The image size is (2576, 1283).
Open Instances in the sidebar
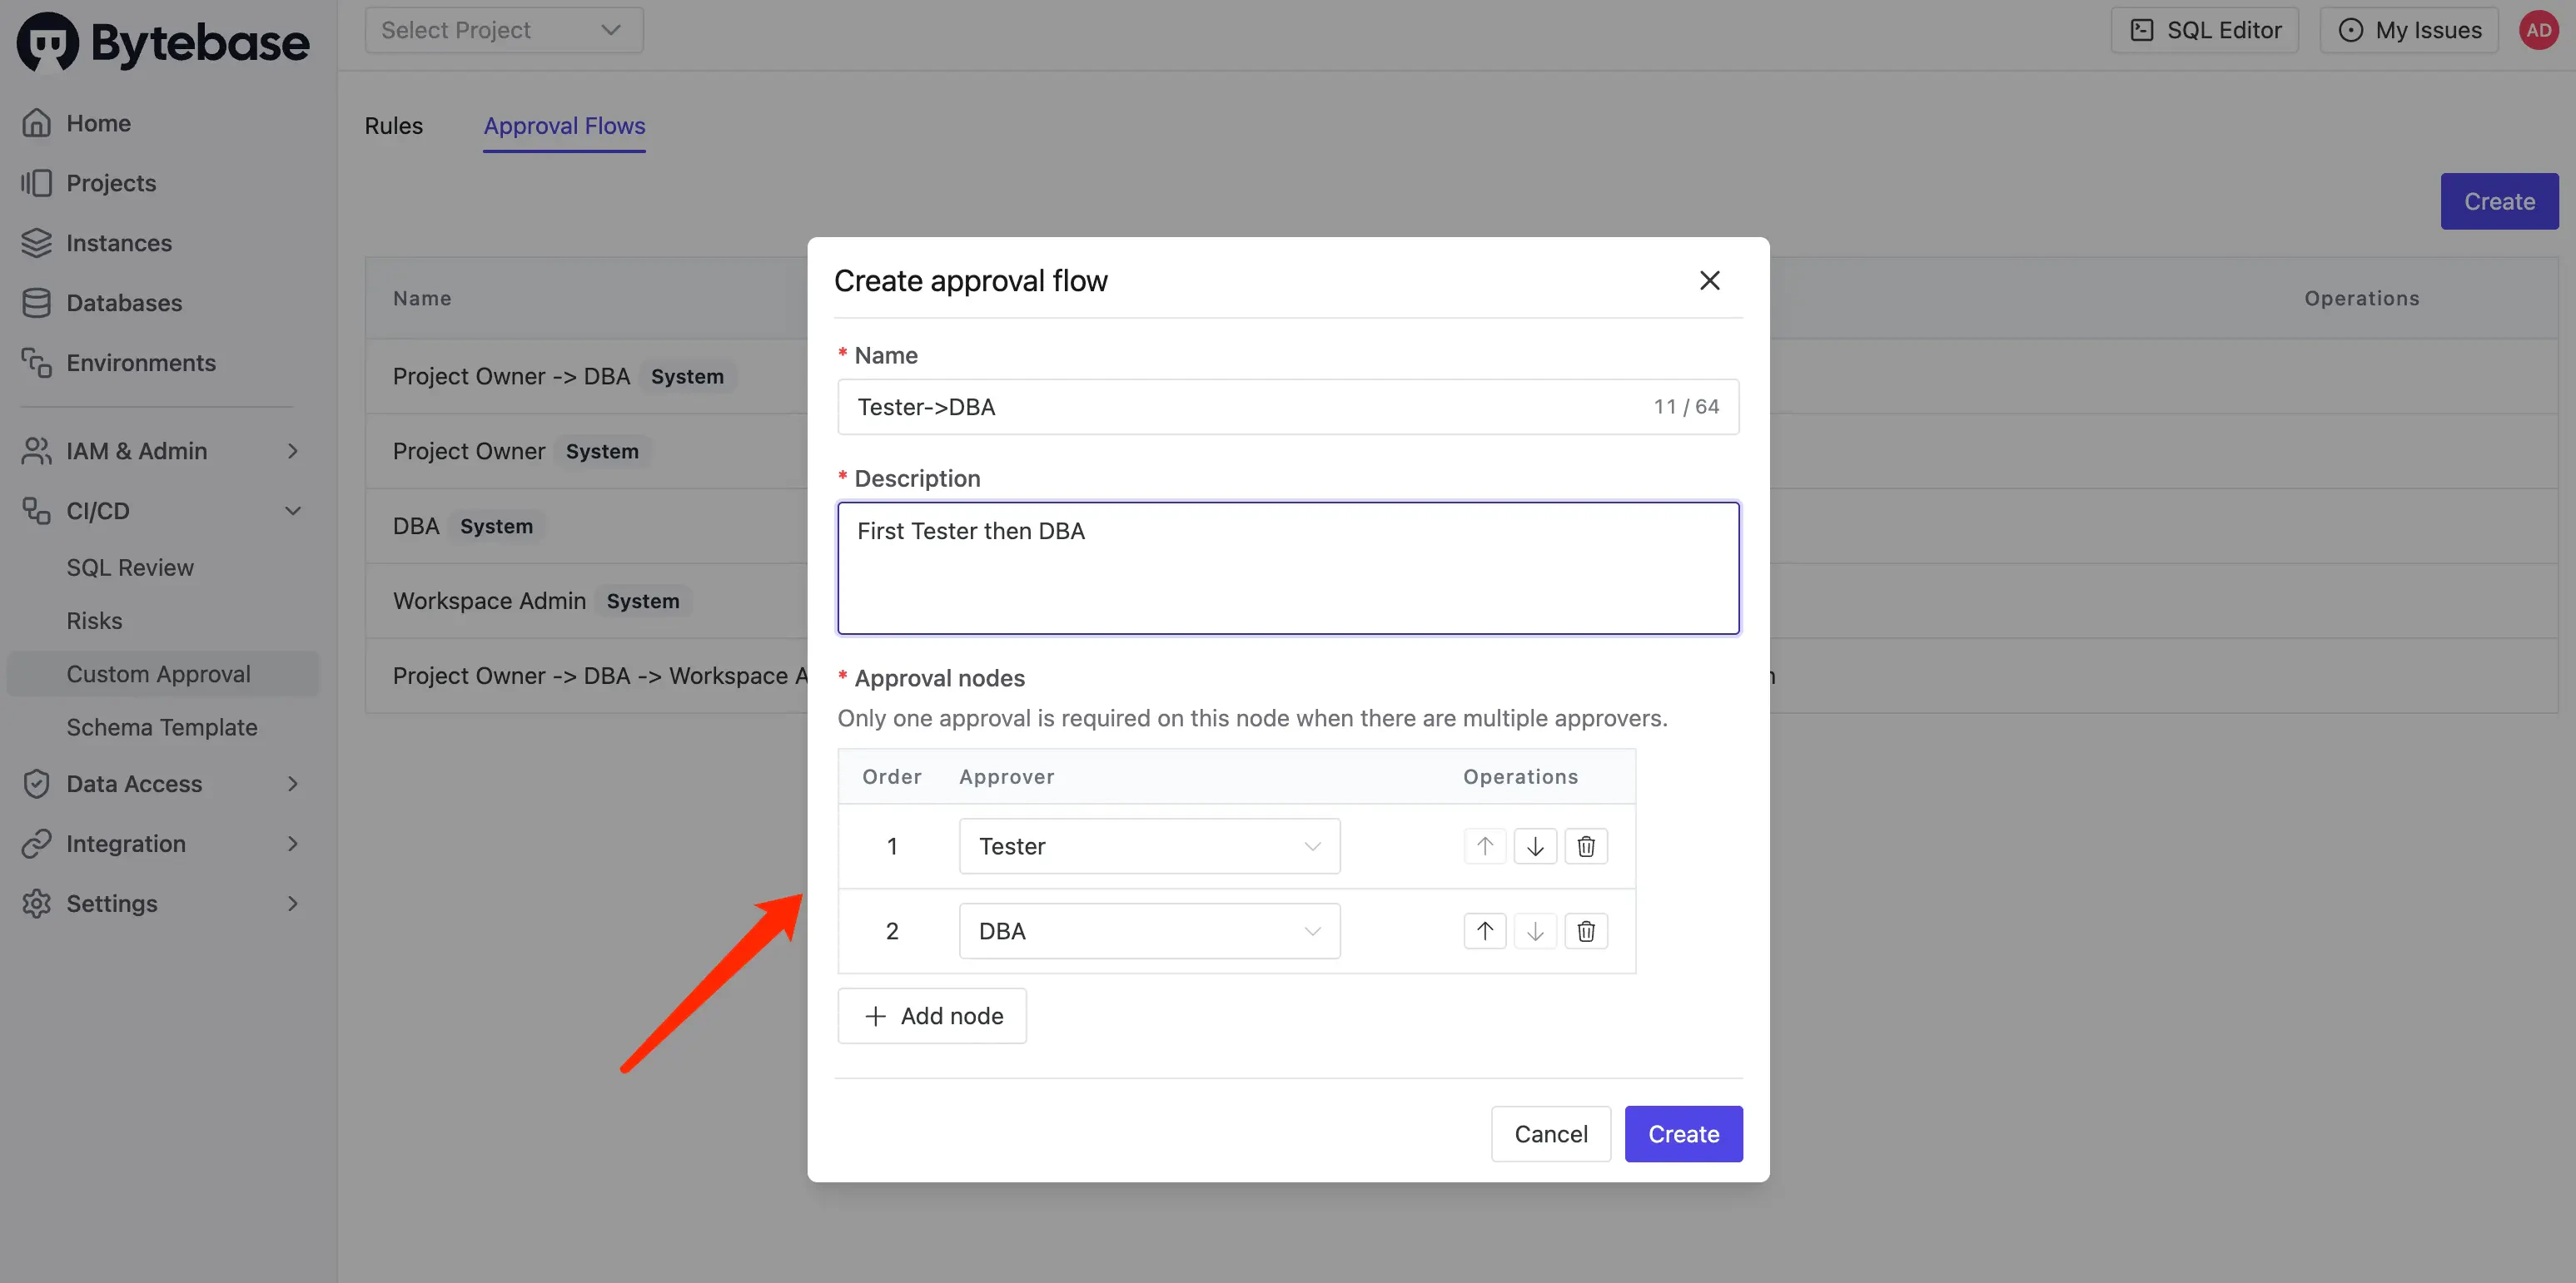118,243
